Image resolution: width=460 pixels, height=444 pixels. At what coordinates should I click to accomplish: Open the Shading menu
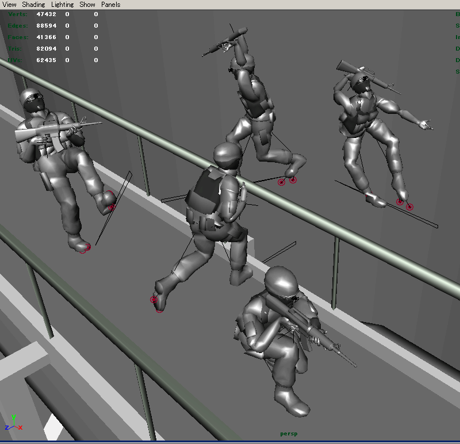coord(33,5)
